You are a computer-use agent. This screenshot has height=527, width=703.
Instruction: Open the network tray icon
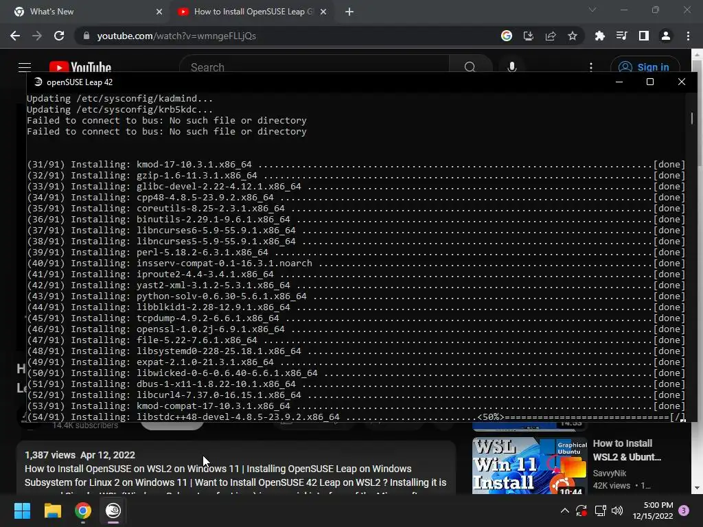pos(600,511)
